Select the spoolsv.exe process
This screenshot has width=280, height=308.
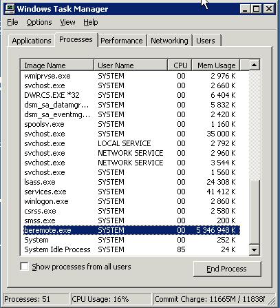click(x=131, y=124)
